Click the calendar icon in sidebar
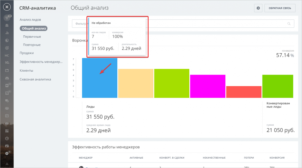302x168 pixels. click(7, 116)
